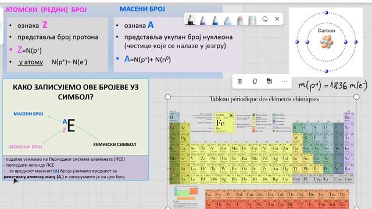Activate the lasso select tool
Viewport: 372px width, 209px height.
point(265,19)
